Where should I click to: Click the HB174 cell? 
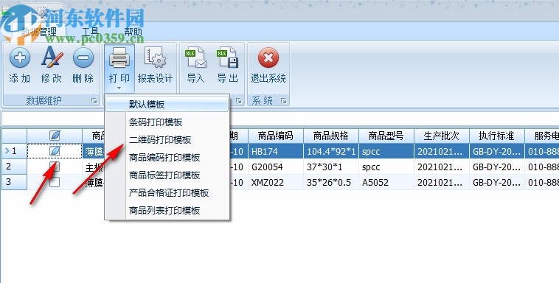tap(276, 151)
